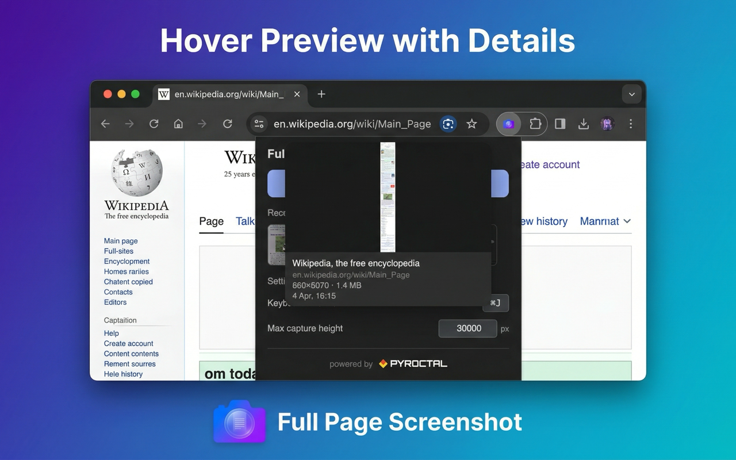Screen dimensions: 736x460
Task: Toggle the browser side panel icon
Action: point(560,124)
